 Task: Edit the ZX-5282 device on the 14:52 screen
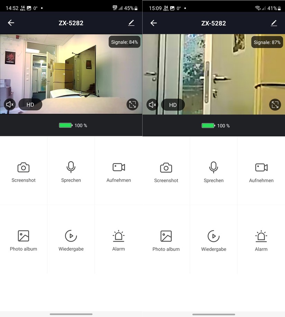[131, 23]
